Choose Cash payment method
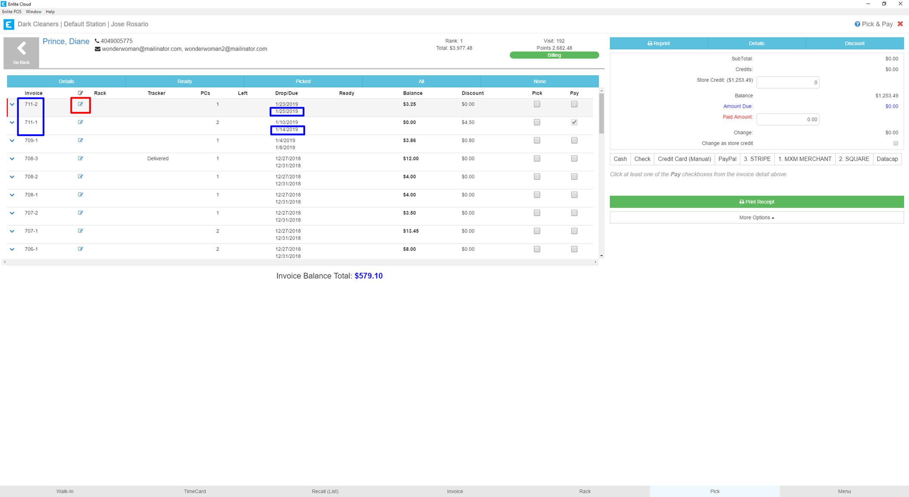Image resolution: width=909 pixels, height=497 pixels. click(620, 159)
